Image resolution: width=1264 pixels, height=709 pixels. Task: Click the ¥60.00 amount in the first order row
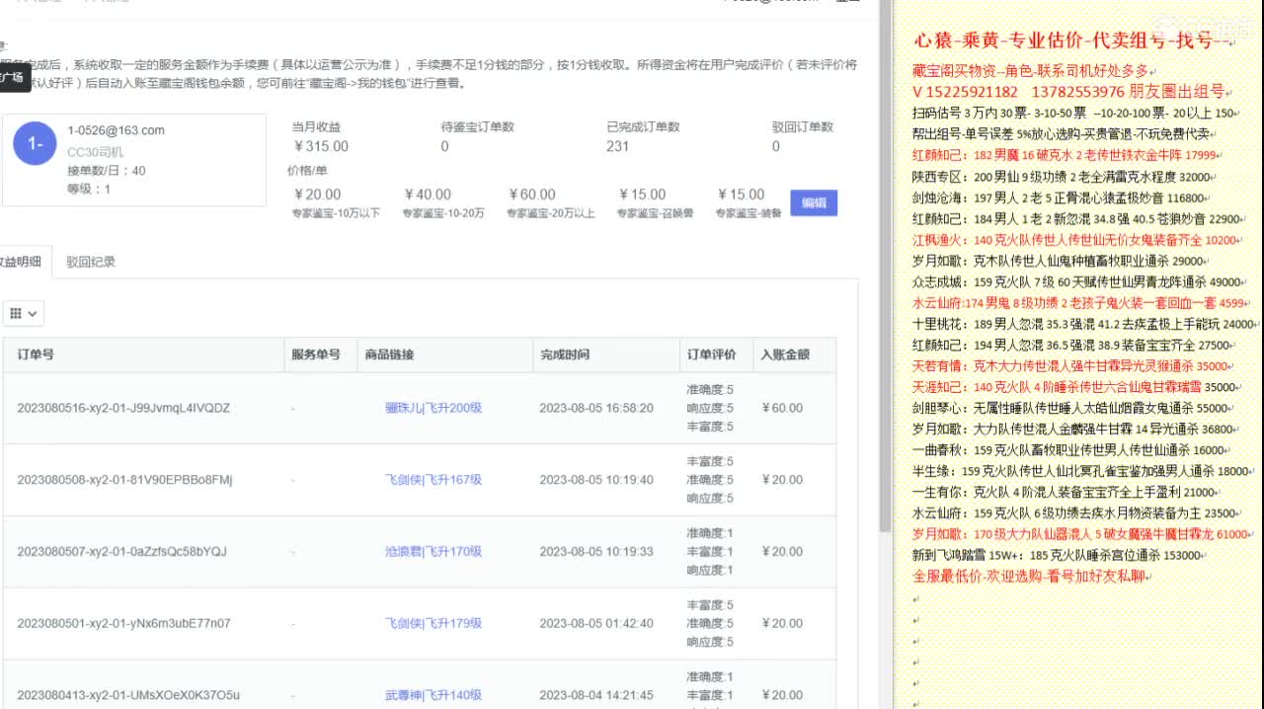782,408
